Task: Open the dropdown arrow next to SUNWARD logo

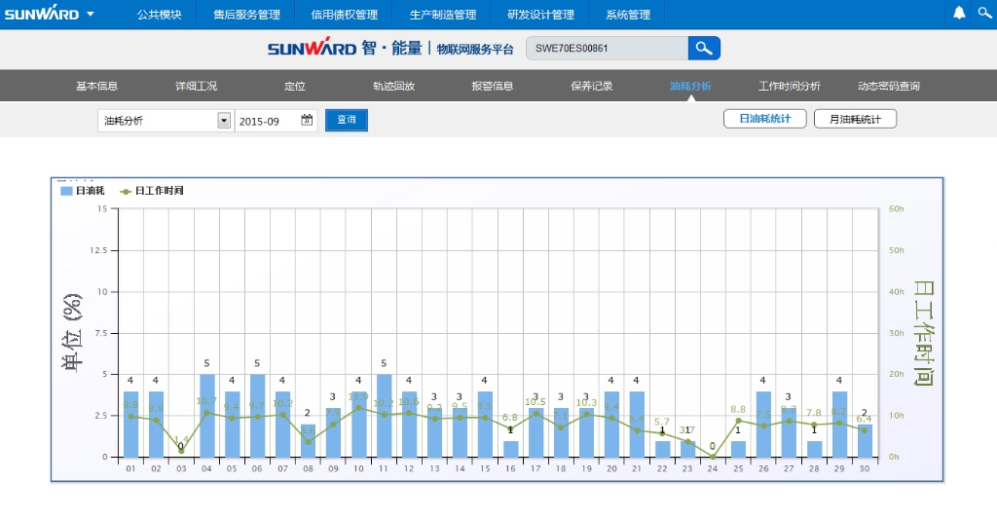Action: point(91,15)
